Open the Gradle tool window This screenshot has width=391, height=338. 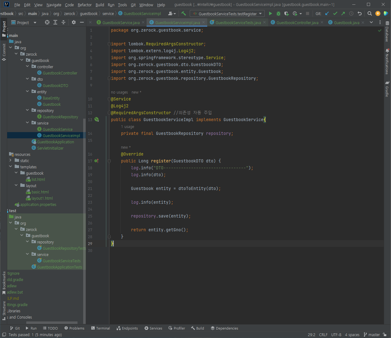pos(387,89)
